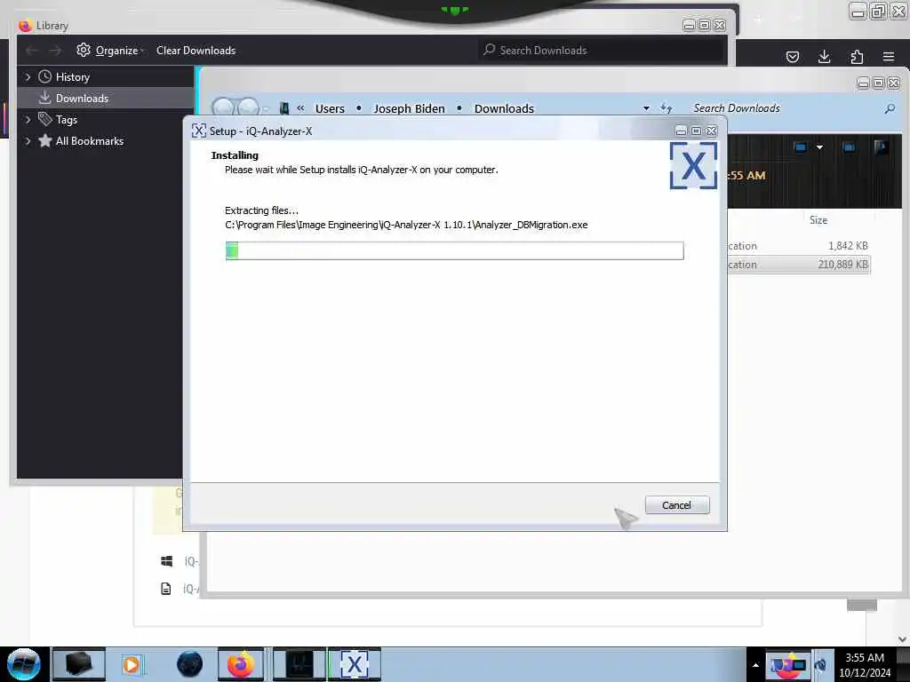The width and height of the screenshot is (910, 682).
Task: Select the 210,889 KB file row
Action: tap(799, 265)
